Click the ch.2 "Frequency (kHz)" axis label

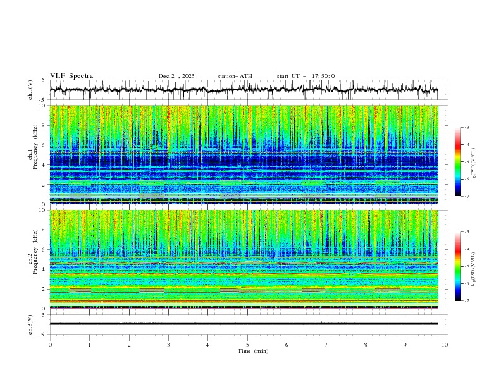pyautogui.click(x=35, y=251)
